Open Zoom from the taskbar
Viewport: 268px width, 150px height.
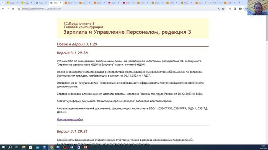pos(44,147)
